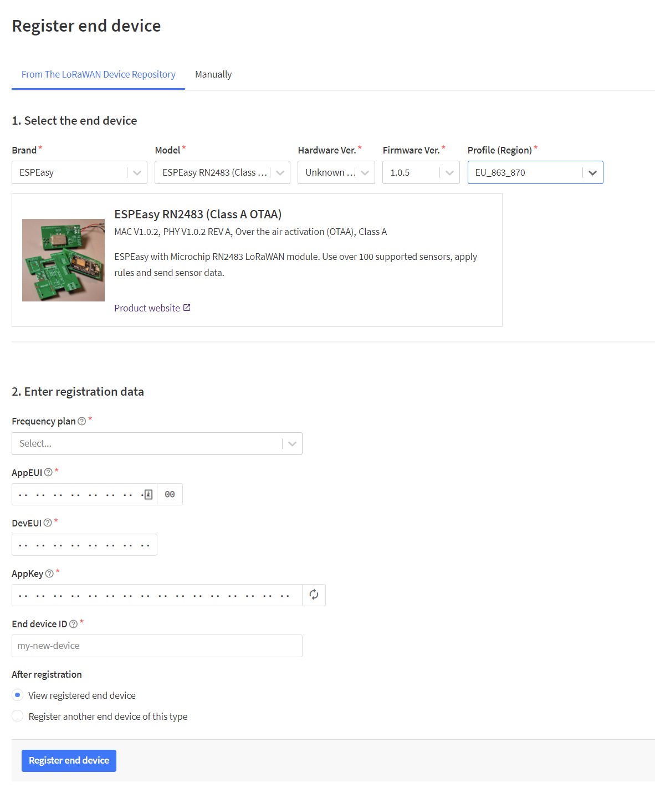Click the external link icon beside Product website
The image size is (655, 788).
[x=187, y=307]
